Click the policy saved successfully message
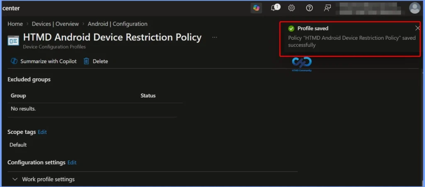The image size is (425, 187). pyautogui.click(x=352, y=41)
